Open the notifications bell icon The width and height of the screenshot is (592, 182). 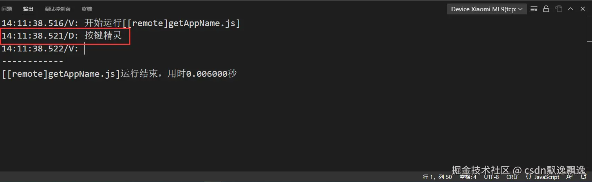point(583,177)
